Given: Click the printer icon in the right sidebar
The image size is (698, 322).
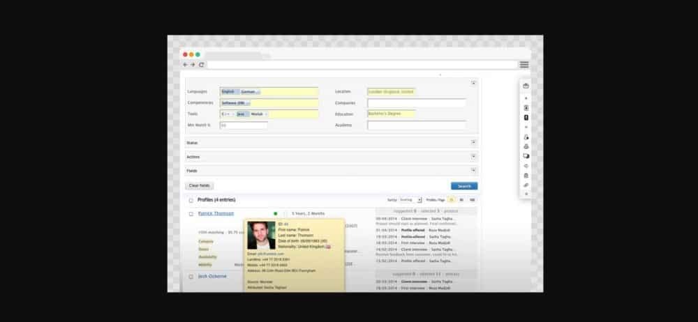Looking at the screenshot, I should (526, 146).
